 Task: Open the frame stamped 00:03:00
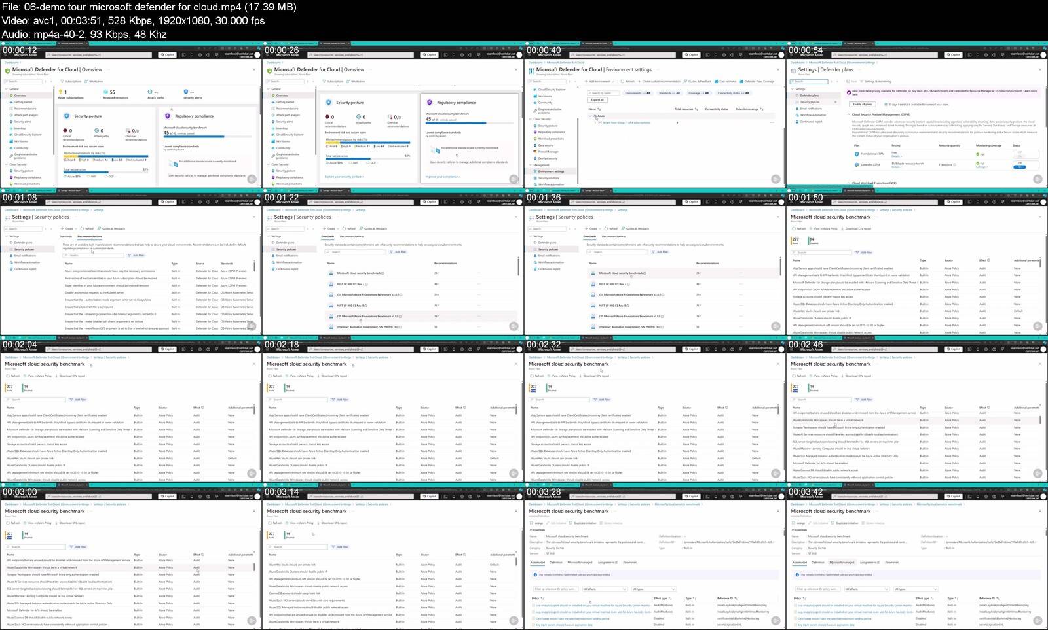point(131,557)
